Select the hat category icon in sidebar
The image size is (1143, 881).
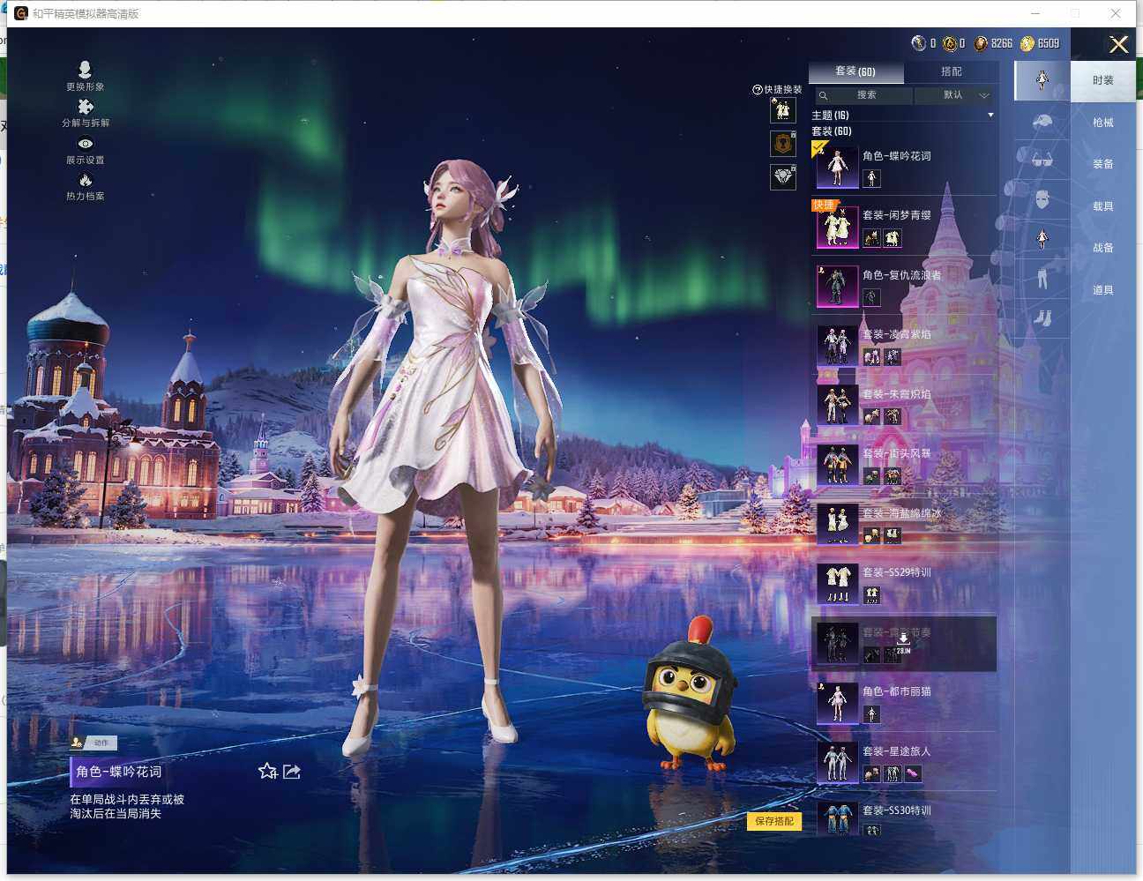click(1042, 122)
